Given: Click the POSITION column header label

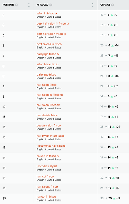Looking at the screenshot, I should [8, 5].
